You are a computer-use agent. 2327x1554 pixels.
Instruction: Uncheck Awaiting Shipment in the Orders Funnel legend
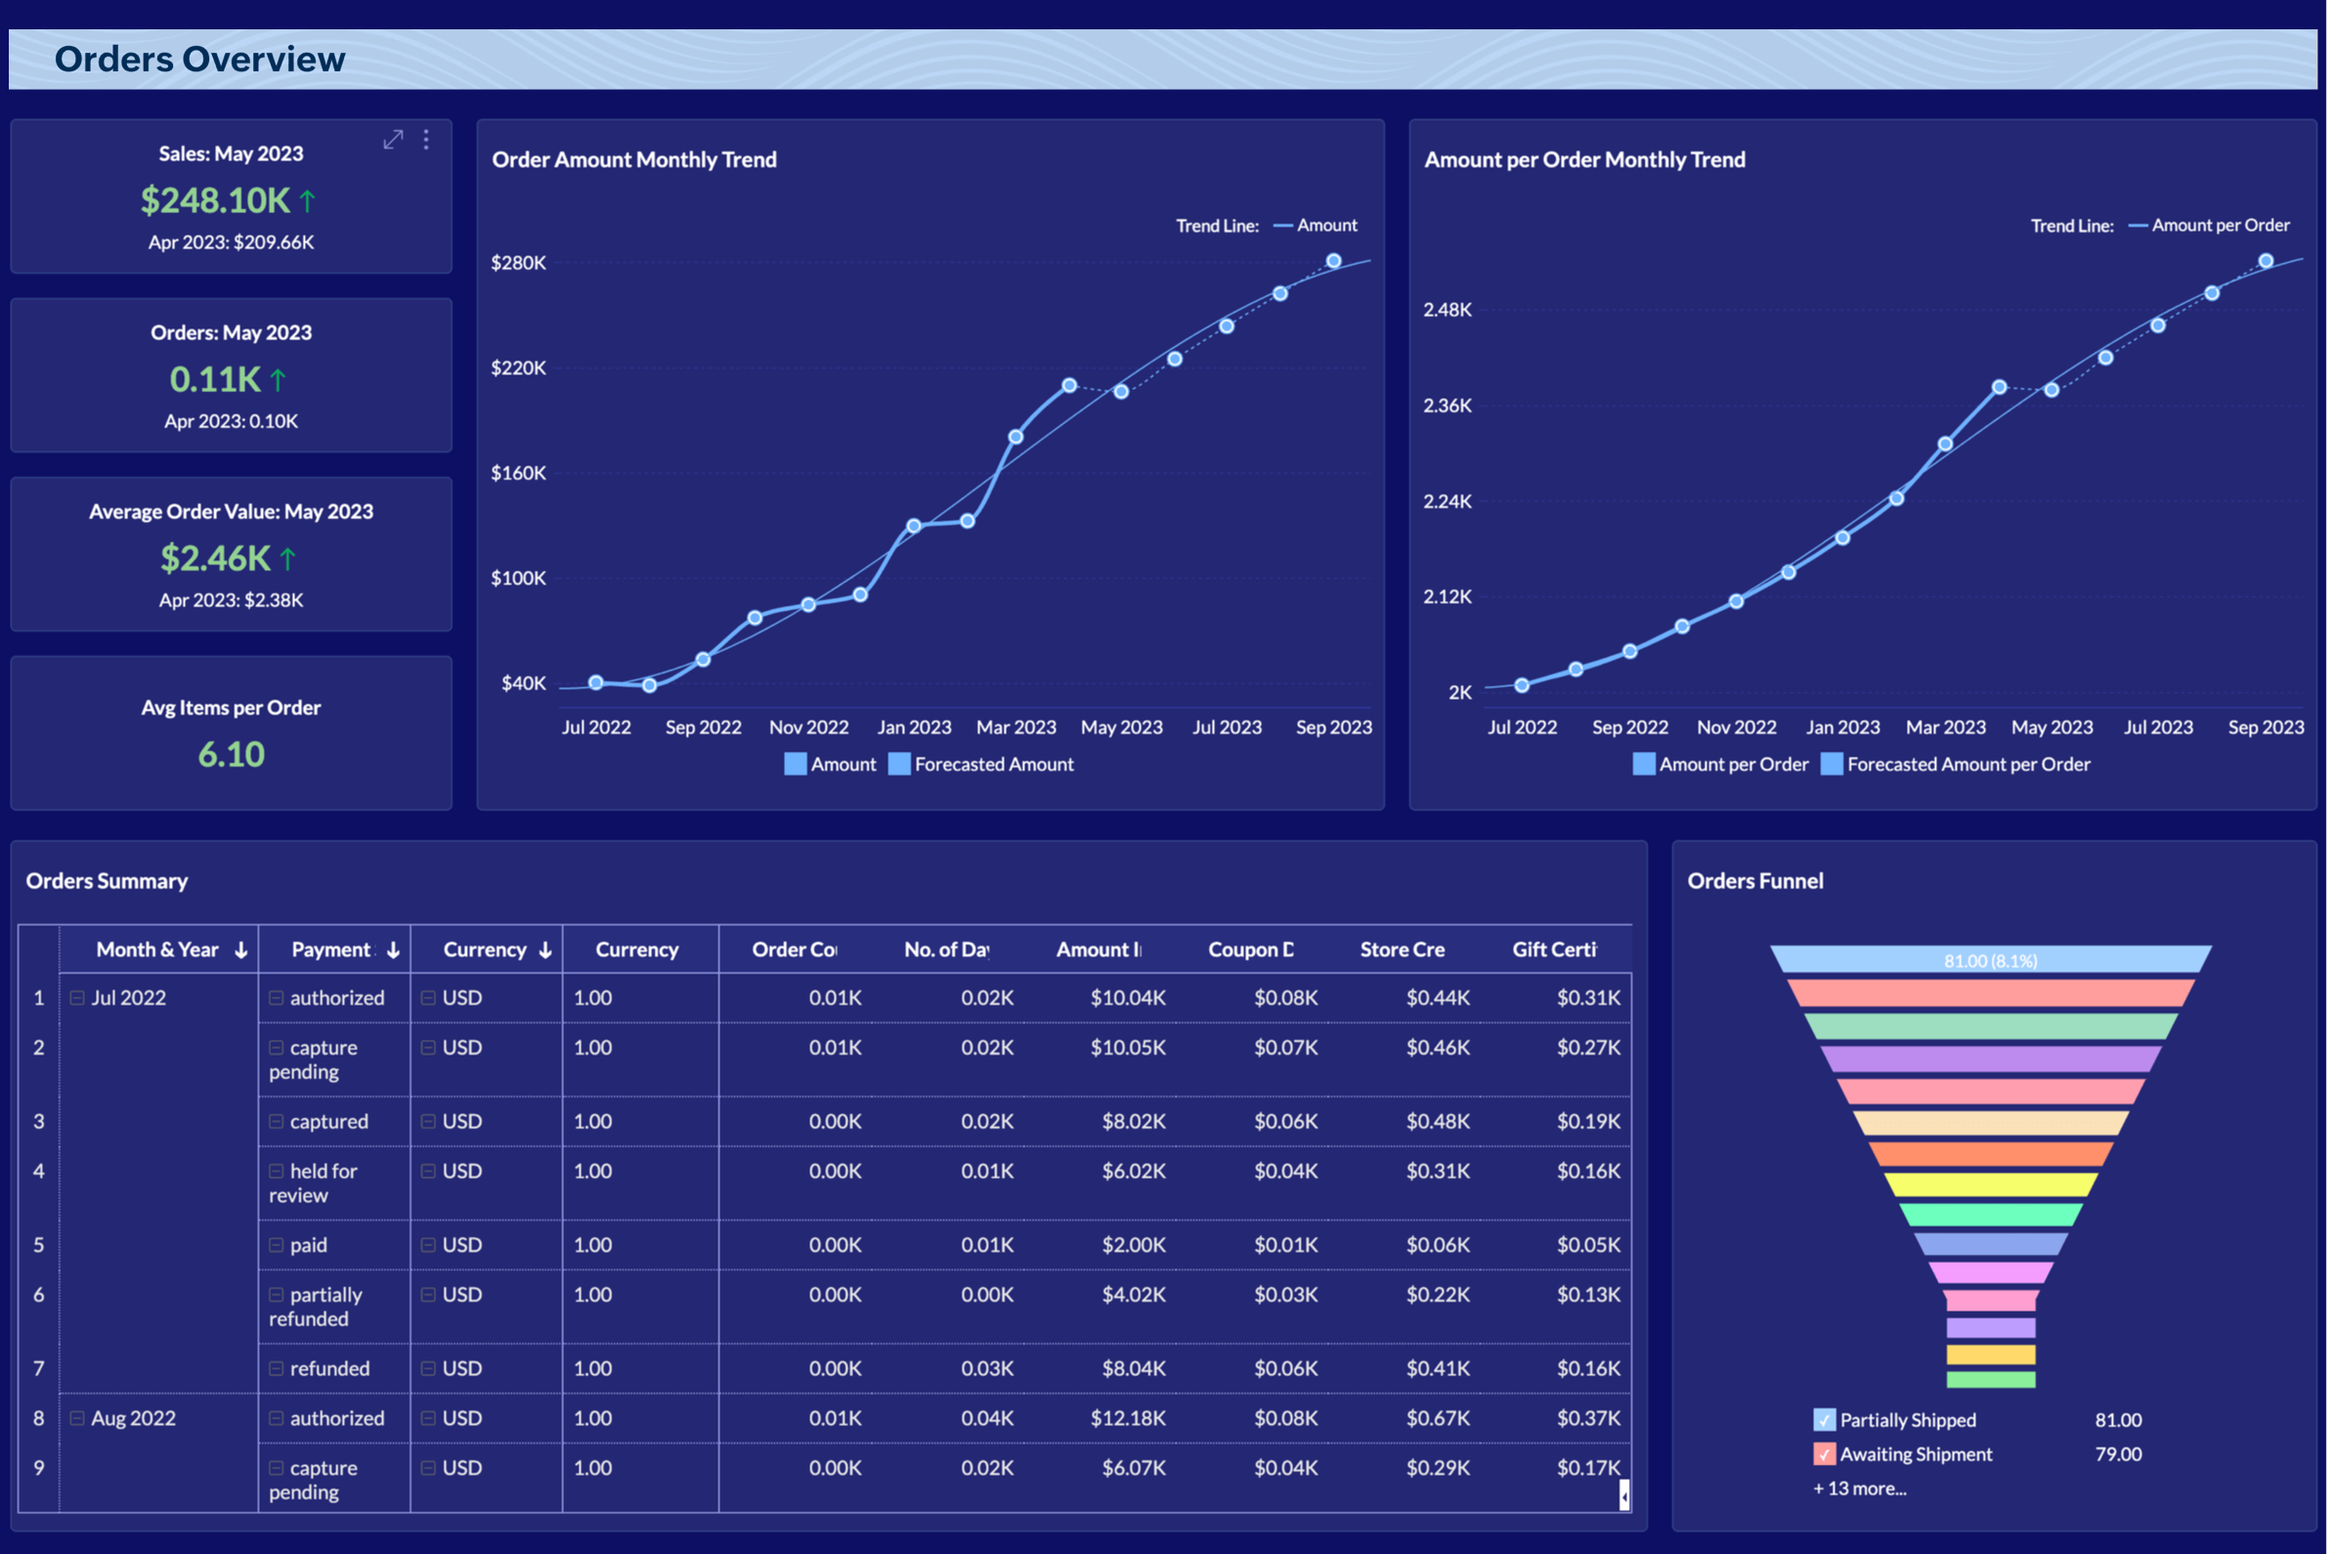[1824, 1454]
